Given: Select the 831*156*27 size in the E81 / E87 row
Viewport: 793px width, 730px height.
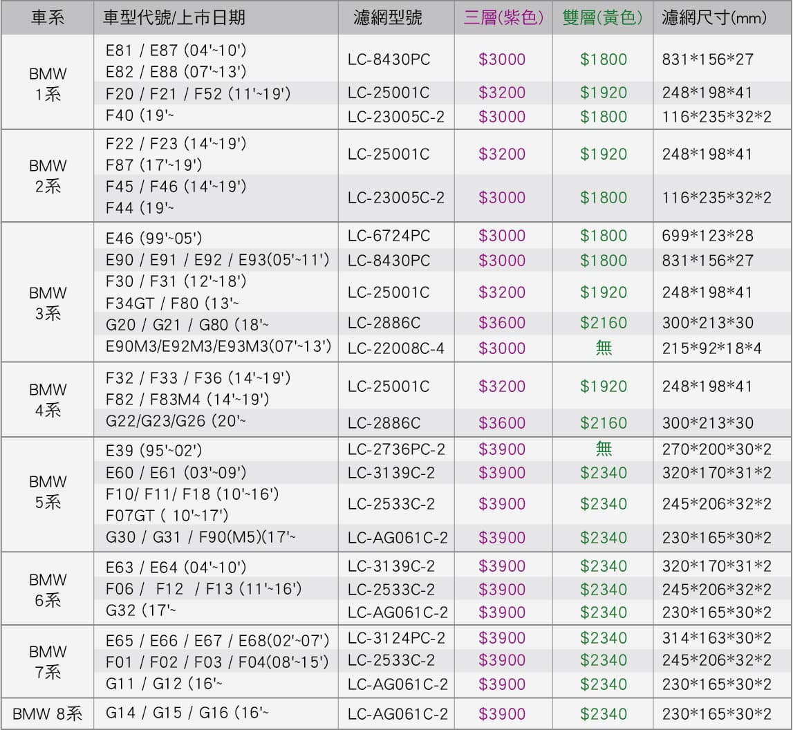Looking at the screenshot, I should tap(708, 59).
